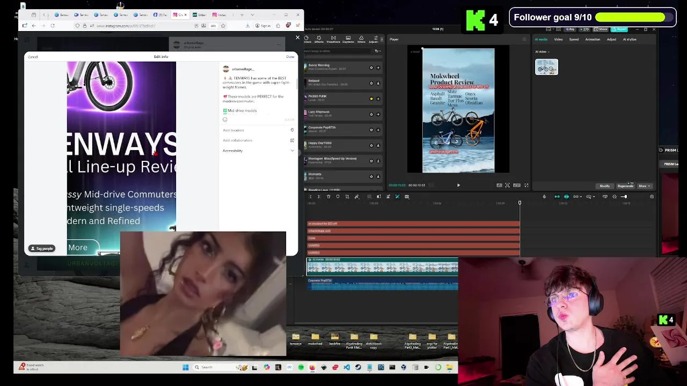The height and width of the screenshot is (386, 687).
Task: Download the Montagem Miau track
Action: point(378,161)
